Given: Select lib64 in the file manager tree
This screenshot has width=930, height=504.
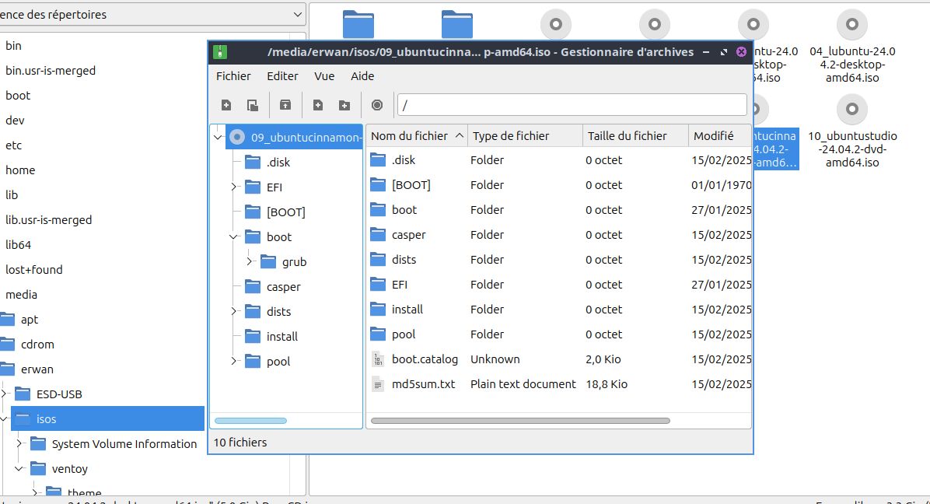Looking at the screenshot, I should [18, 245].
